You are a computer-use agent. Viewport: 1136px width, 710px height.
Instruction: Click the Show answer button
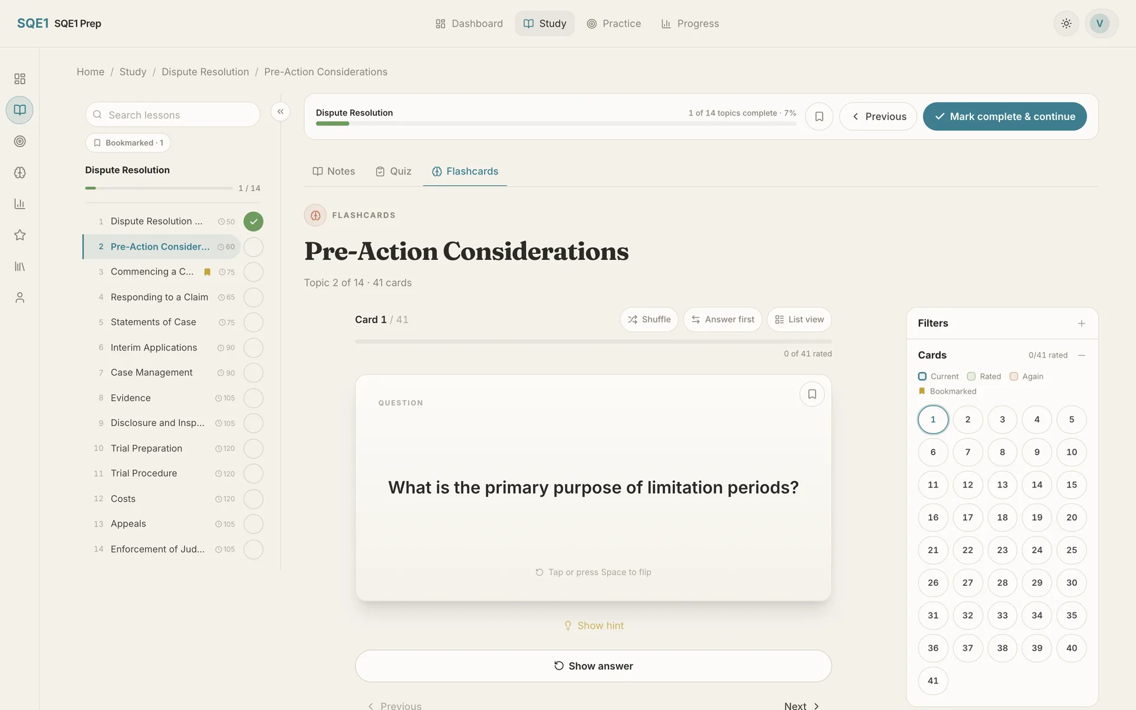click(593, 666)
